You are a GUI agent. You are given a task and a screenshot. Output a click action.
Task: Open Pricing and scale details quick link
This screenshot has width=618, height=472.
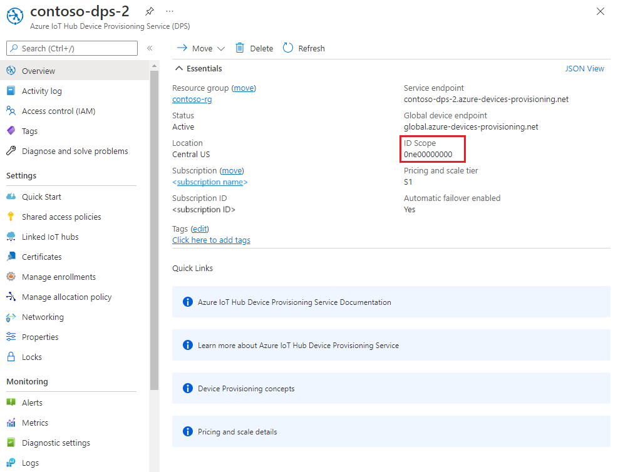[x=237, y=431]
